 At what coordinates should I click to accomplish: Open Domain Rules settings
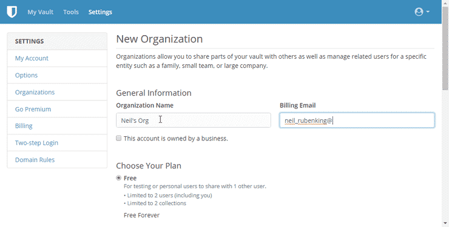tap(57, 160)
